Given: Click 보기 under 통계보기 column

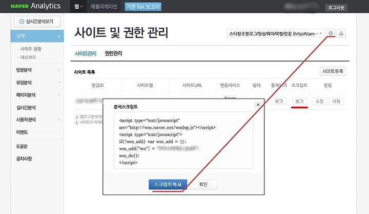Looking at the screenshot, I should click(279, 101).
